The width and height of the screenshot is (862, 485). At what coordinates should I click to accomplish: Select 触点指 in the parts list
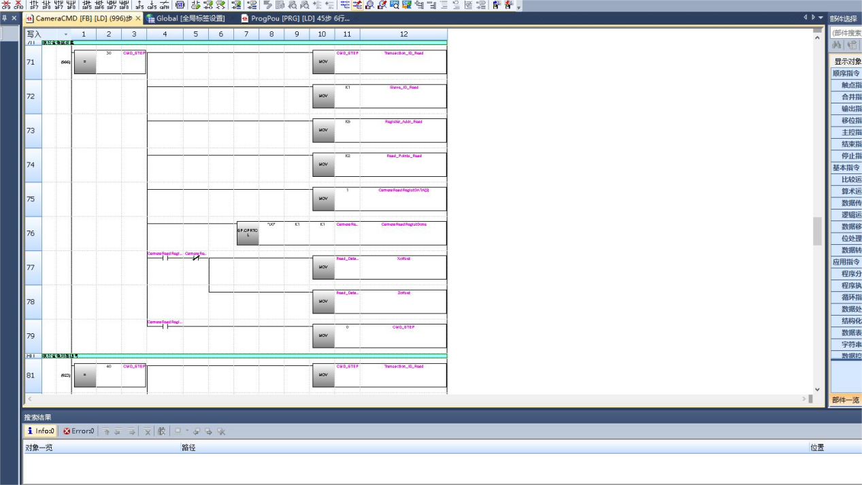(x=850, y=85)
